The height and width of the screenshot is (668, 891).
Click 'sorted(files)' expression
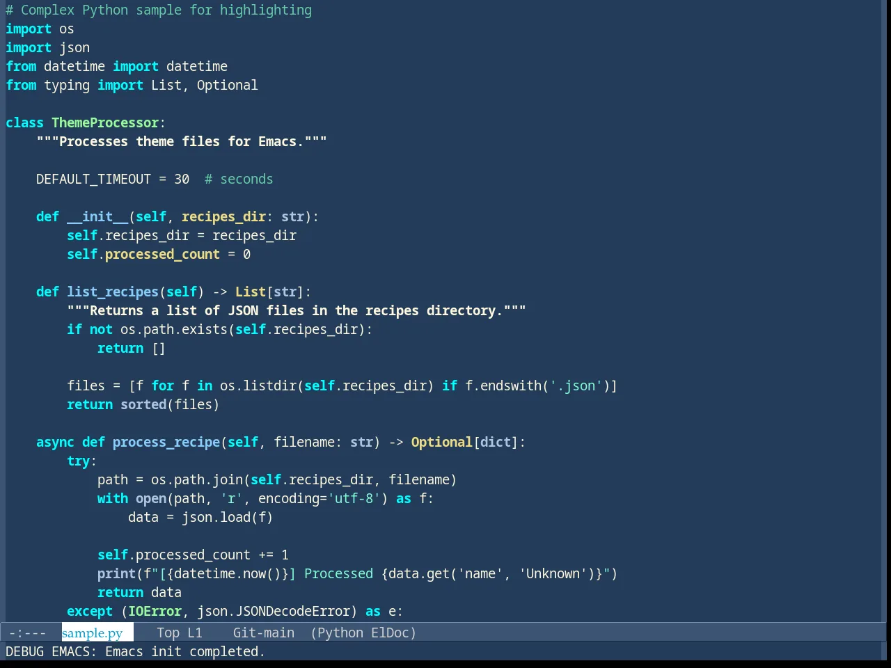click(x=170, y=404)
